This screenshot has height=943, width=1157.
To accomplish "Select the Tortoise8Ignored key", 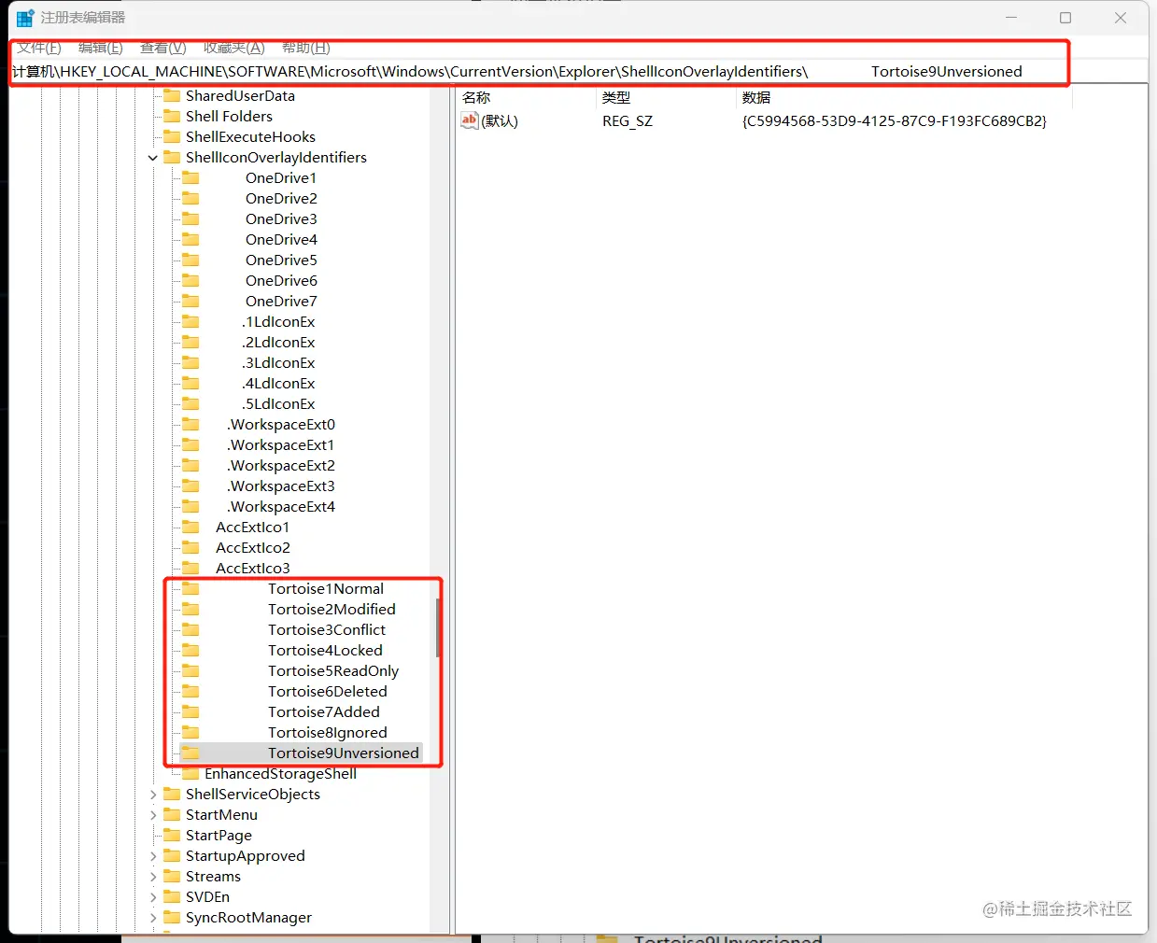I will 328,732.
